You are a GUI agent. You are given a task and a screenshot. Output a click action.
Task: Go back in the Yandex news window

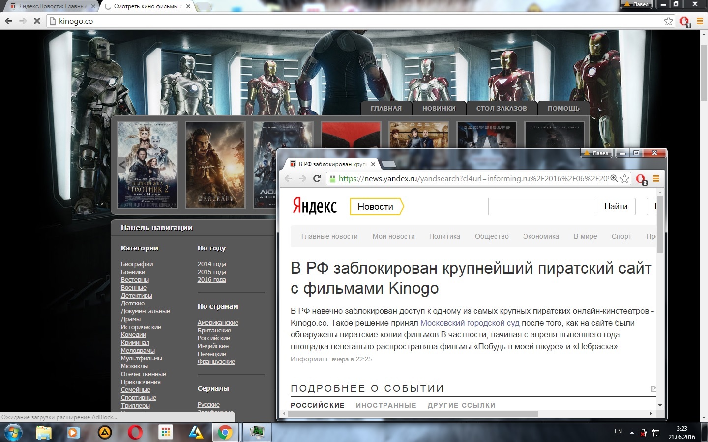(289, 179)
